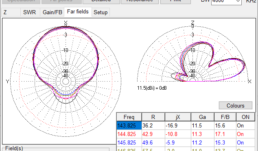Click the Freq column header
The width and height of the screenshot is (258, 151).
pos(129,117)
